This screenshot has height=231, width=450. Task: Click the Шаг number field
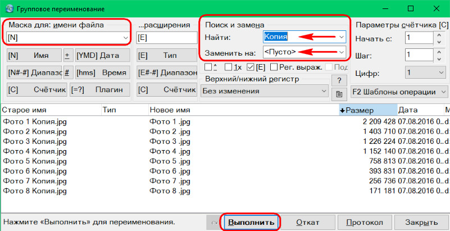click(x=419, y=56)
